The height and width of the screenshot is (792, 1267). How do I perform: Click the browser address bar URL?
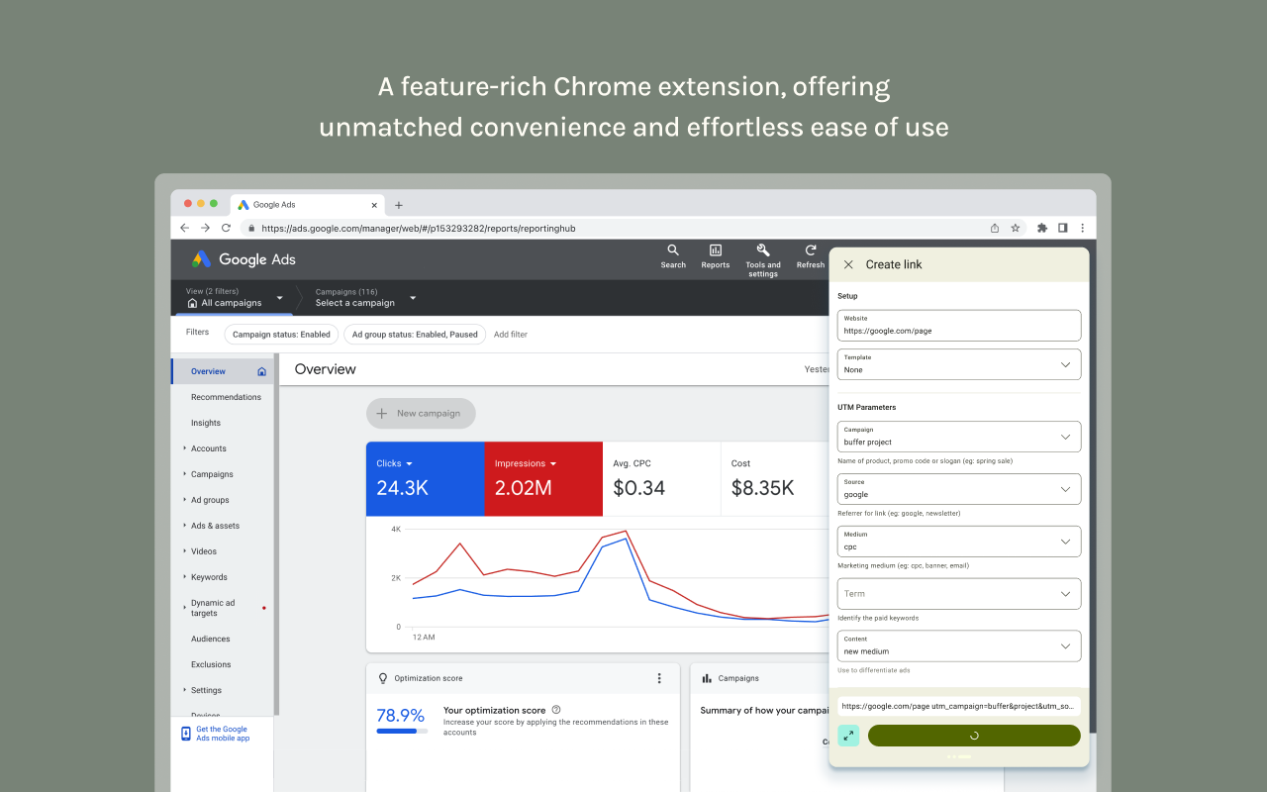coord(419,228)
